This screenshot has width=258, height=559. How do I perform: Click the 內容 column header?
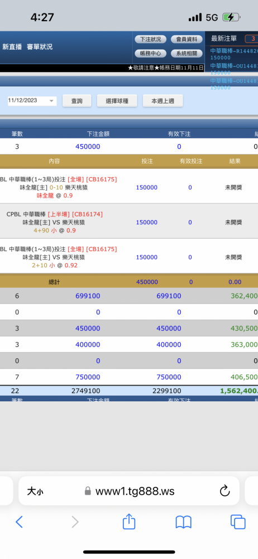point(54,161)
